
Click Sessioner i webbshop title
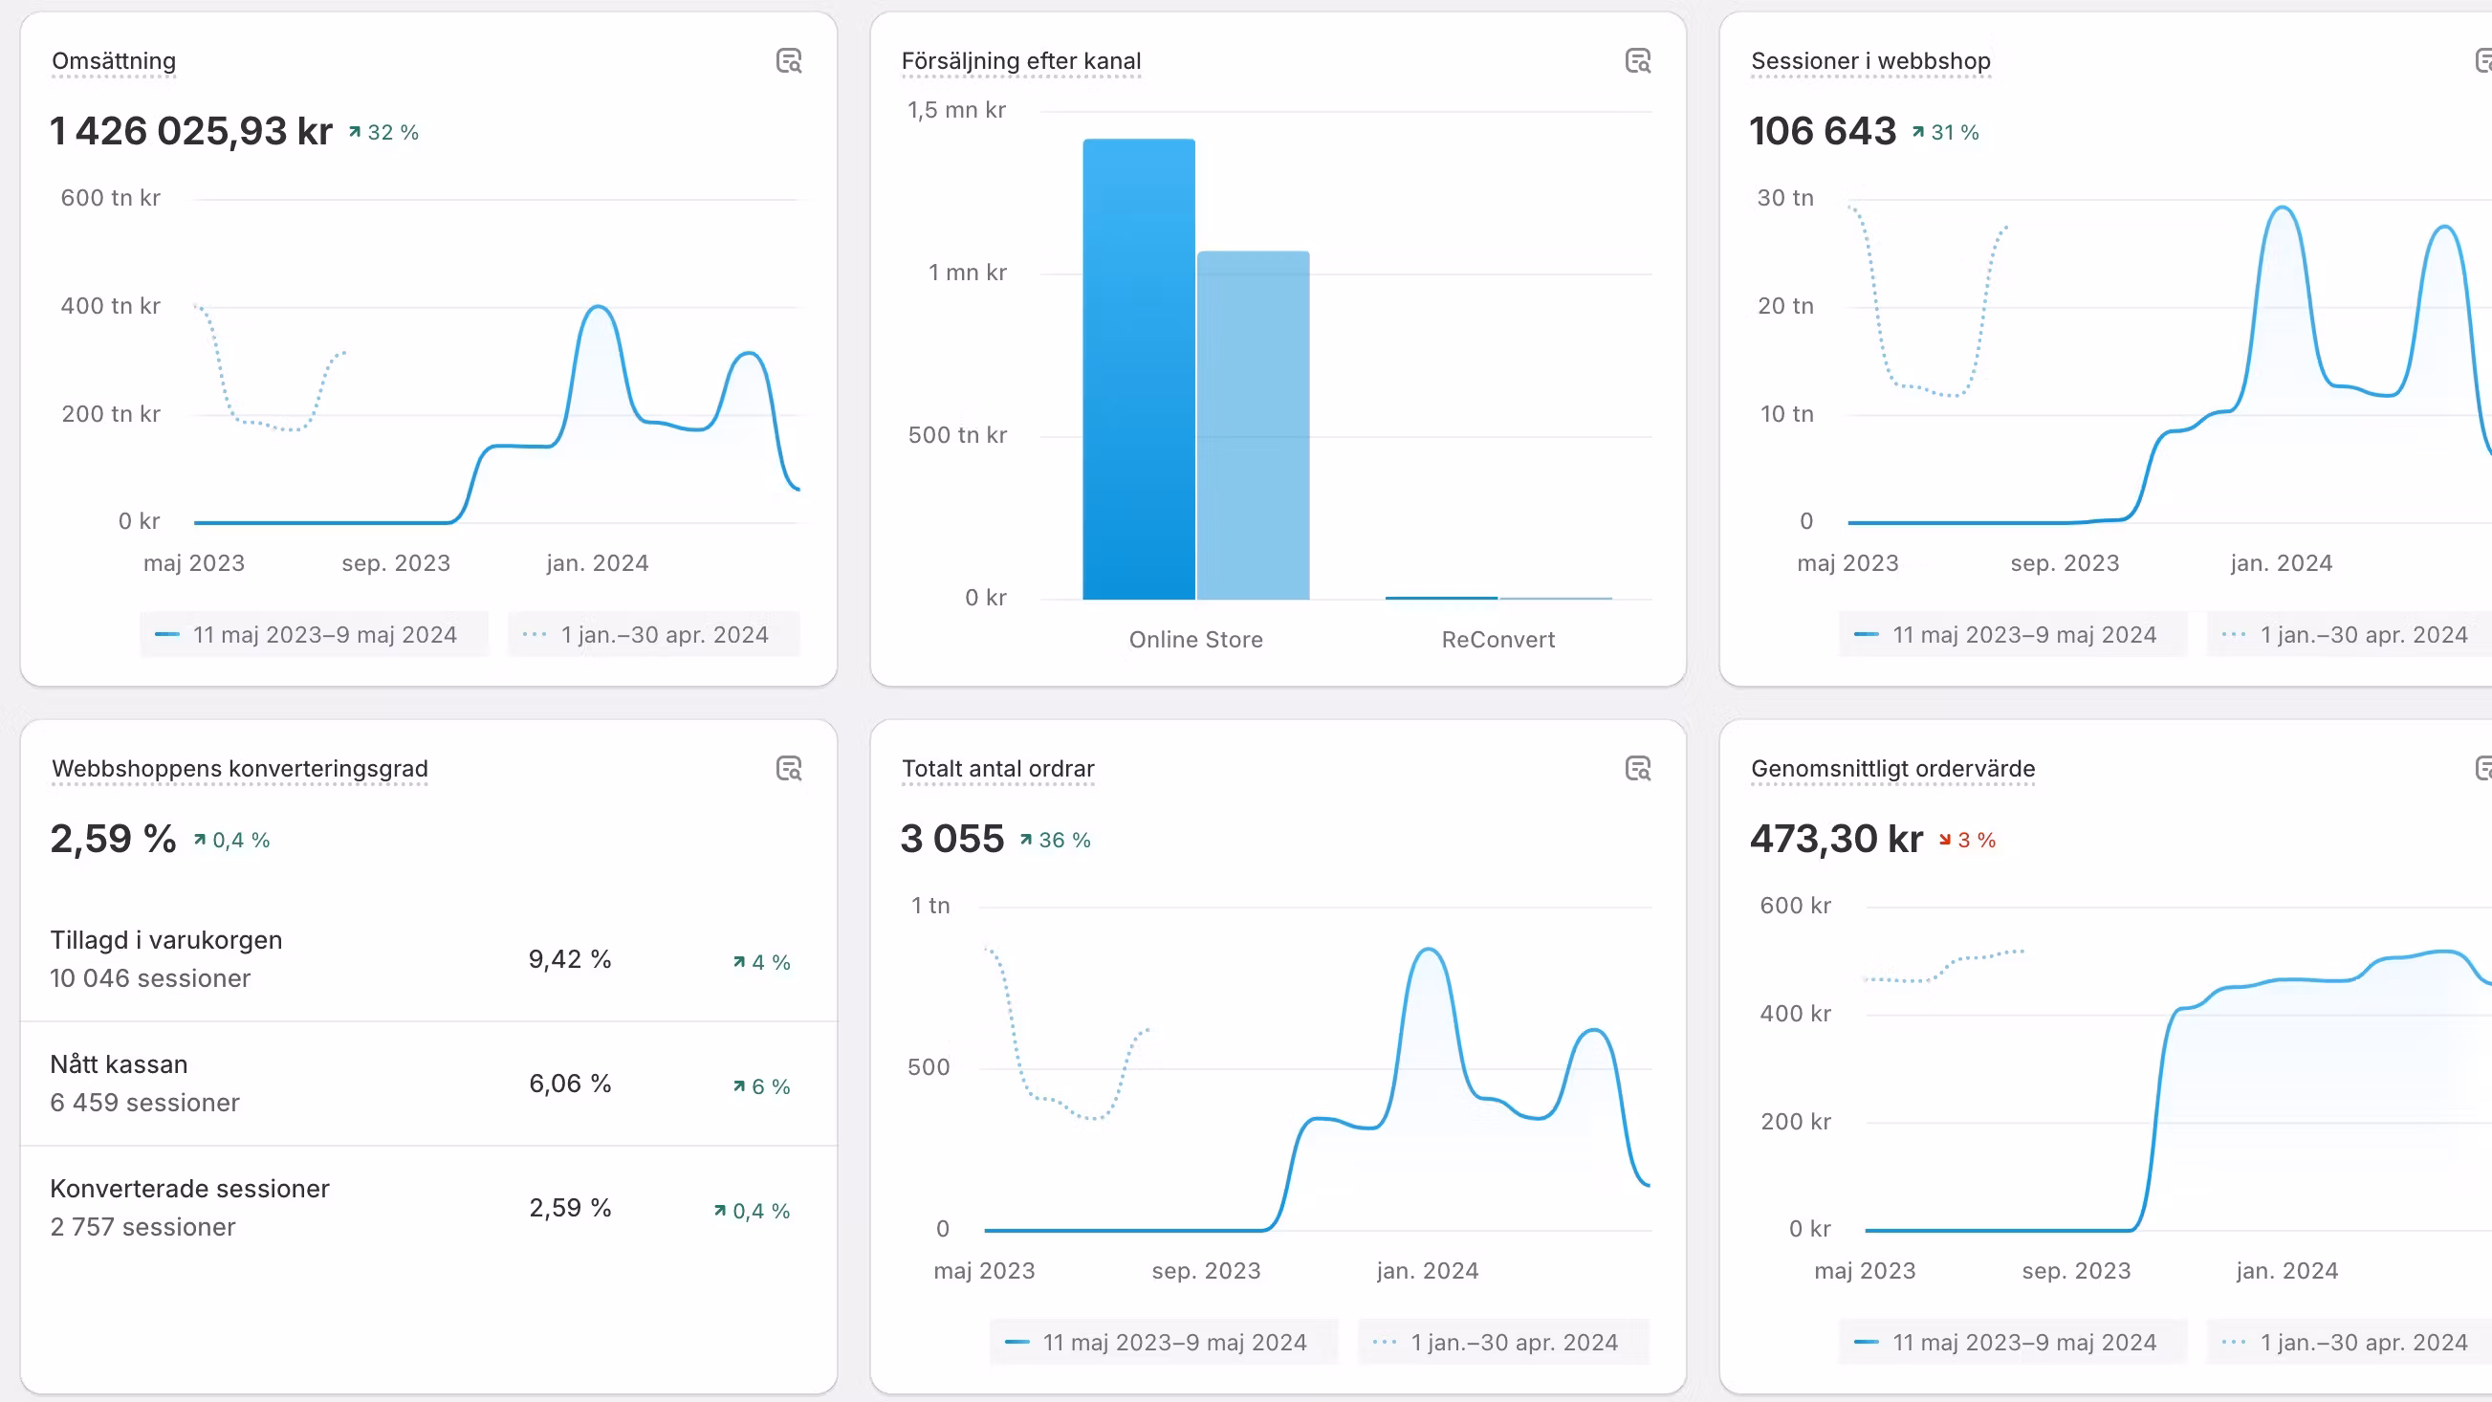click(1870, 61)
